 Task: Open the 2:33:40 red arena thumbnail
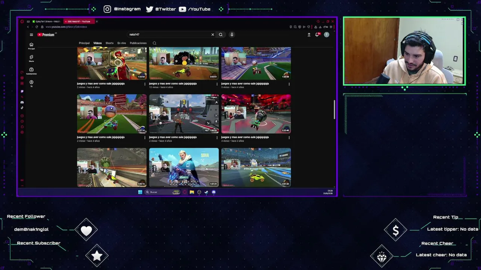point(256,114)
